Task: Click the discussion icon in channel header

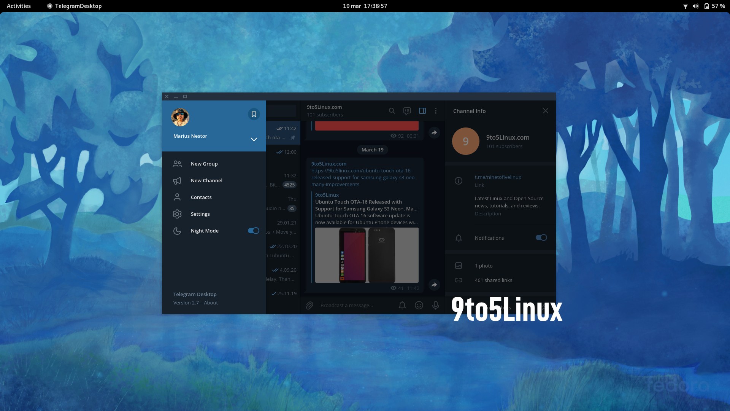Action: (x=407, y=111)
